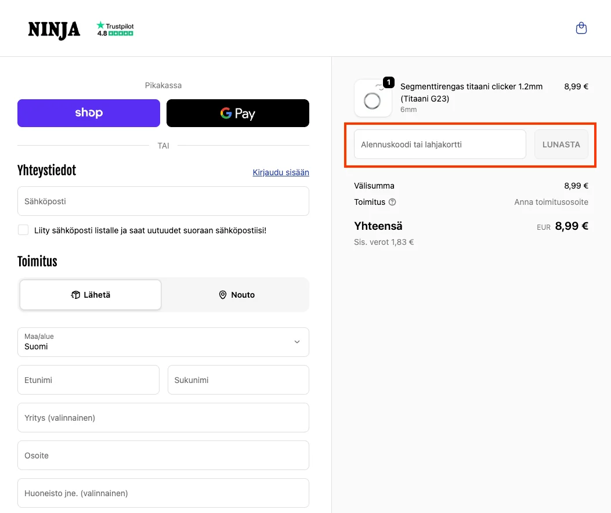
Task: Click the NINJA store logo
Action: (54, 30)
